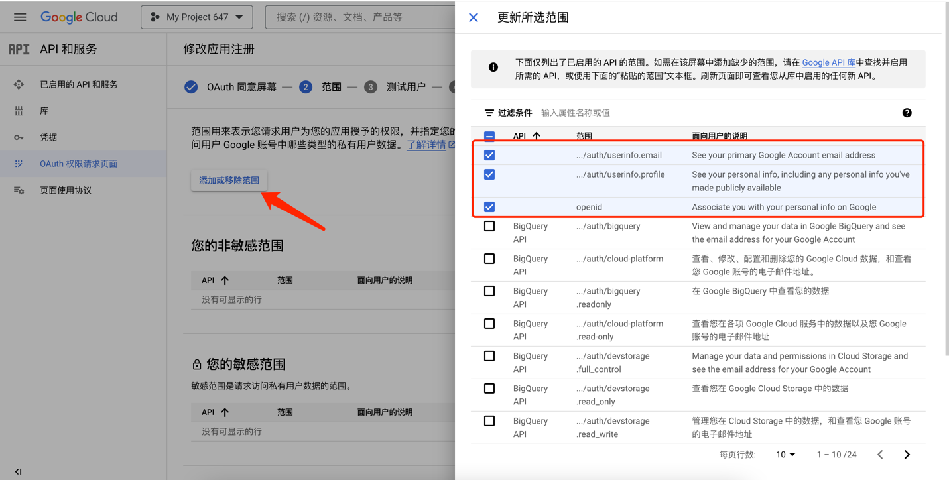The height and width of the screenshot is (480, 949).
Task: Click the project icon in the My Project 647 selector
Action: point(155,17)
